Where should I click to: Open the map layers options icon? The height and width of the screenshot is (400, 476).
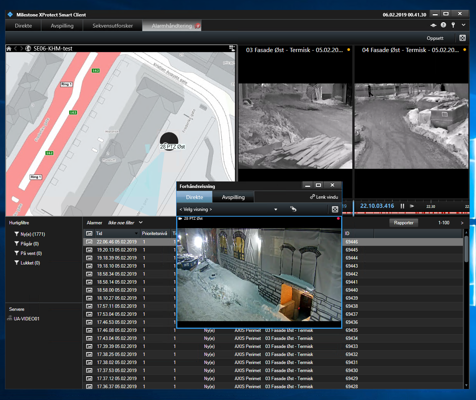(x=232, y=48)
